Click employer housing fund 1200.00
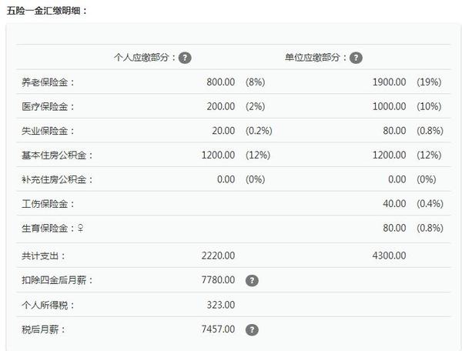Viewport: 462px width, 351px height. click(389, 155)
